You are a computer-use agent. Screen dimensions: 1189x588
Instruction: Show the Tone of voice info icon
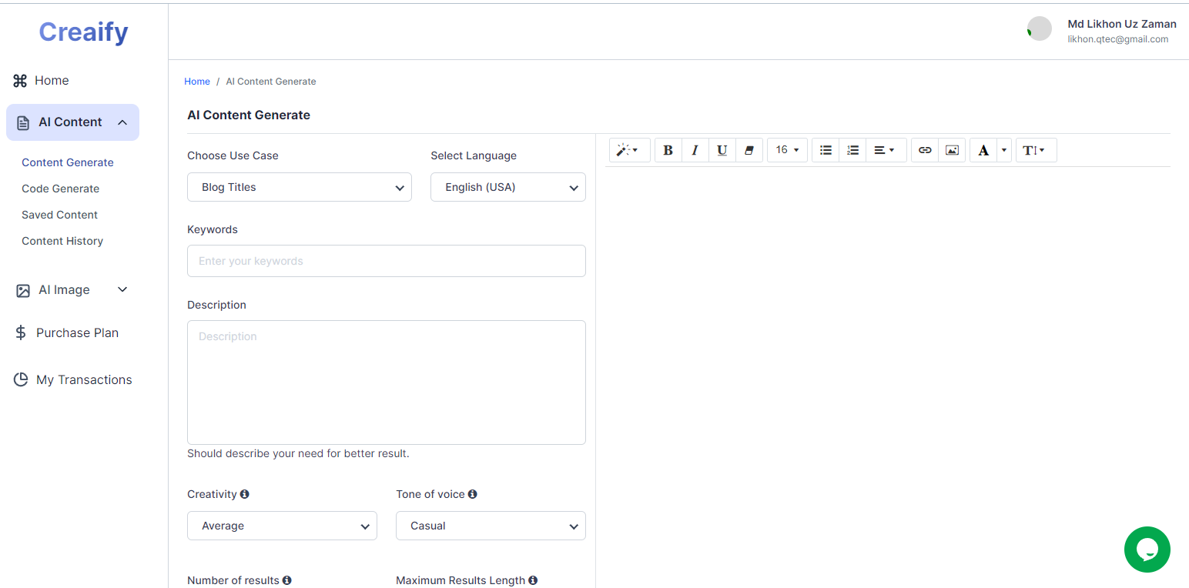472,494
